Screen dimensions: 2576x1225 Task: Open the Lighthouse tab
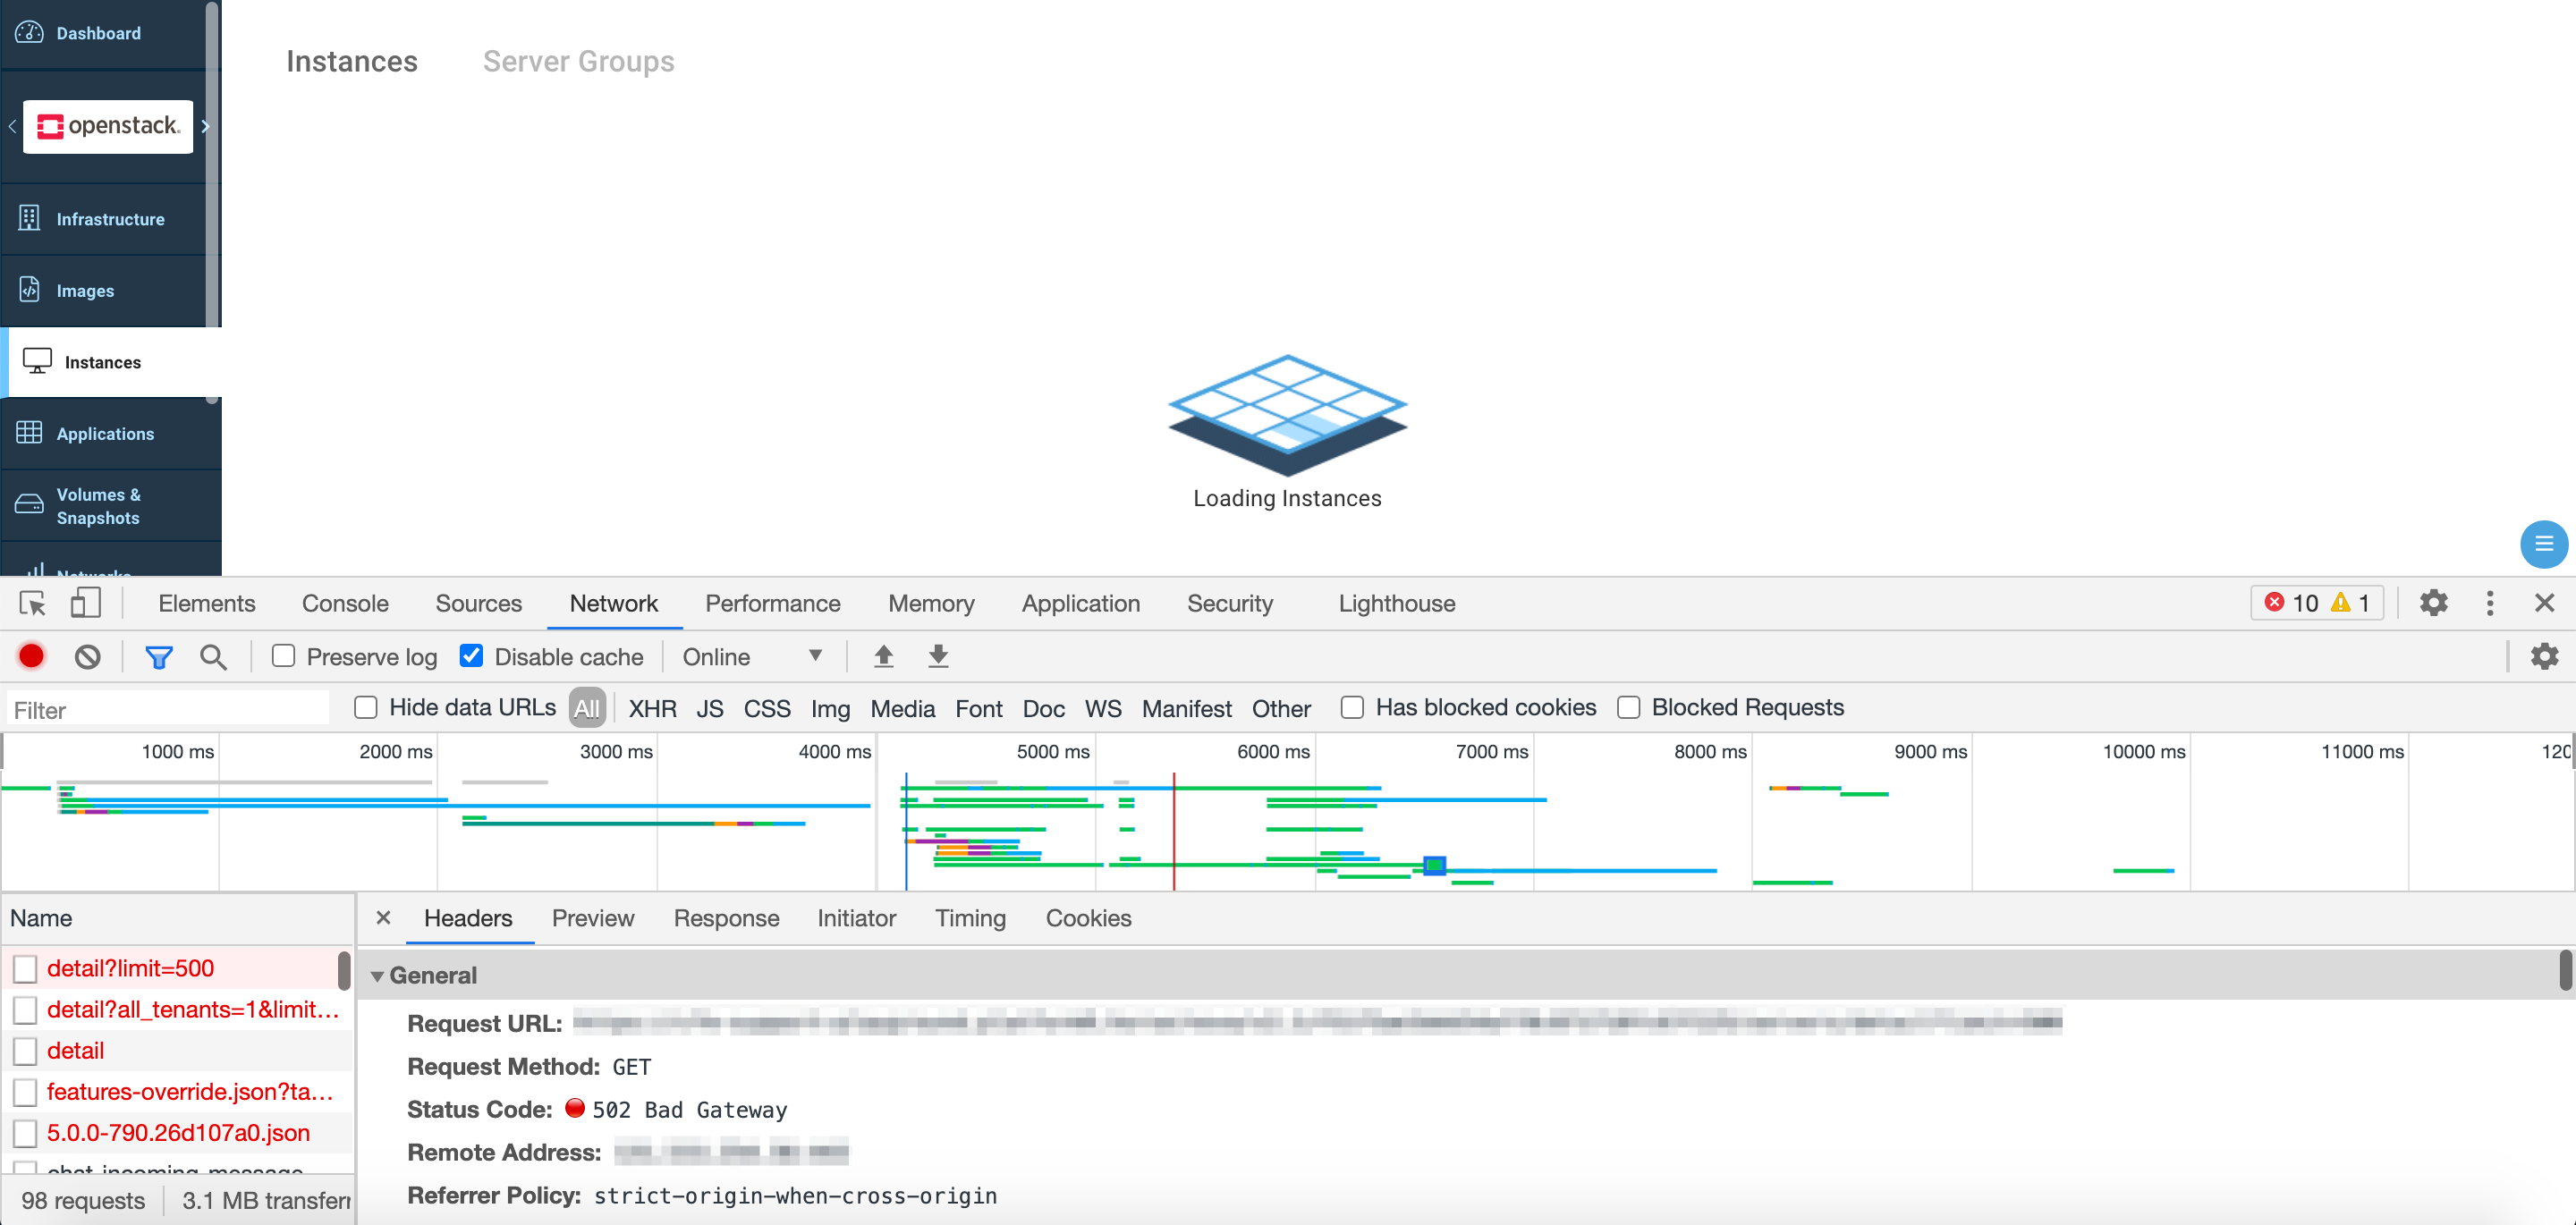[x=1396, y=603]
